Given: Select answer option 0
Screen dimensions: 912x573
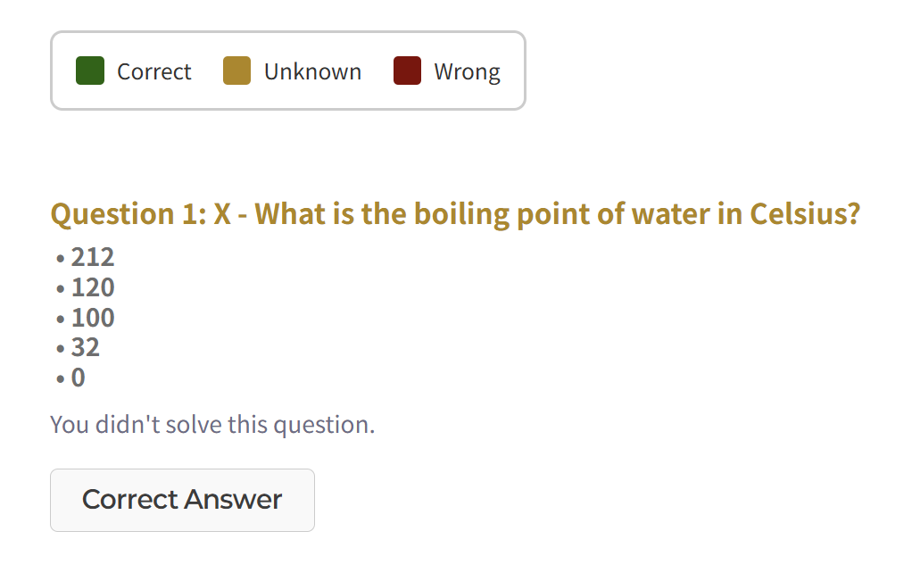Looking at the screenshot, I should (x=79, y=378).
